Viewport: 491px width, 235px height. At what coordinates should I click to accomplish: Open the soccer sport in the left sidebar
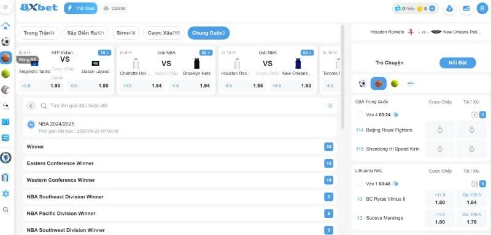(x=6, y=42)
